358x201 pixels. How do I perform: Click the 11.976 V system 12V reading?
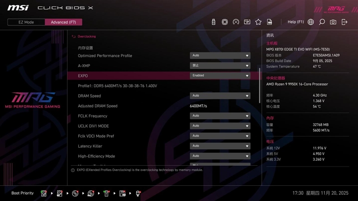click(x=320, y=148)
